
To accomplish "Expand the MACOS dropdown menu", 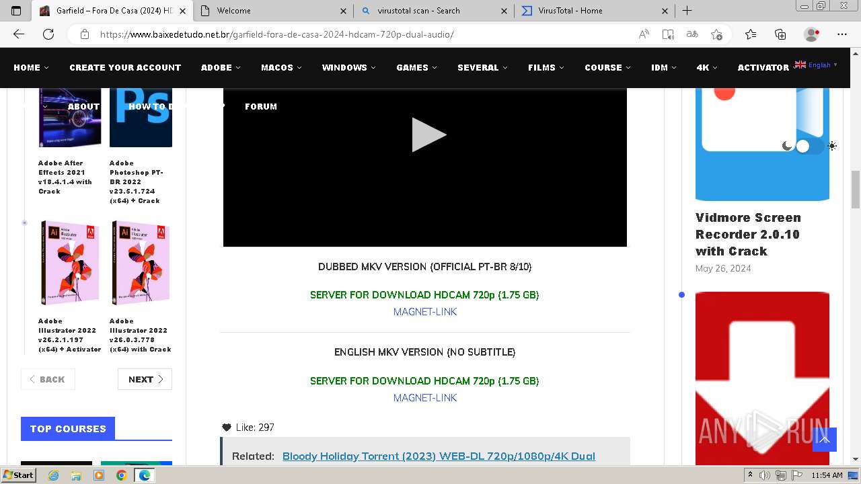I will click(281, 67).
